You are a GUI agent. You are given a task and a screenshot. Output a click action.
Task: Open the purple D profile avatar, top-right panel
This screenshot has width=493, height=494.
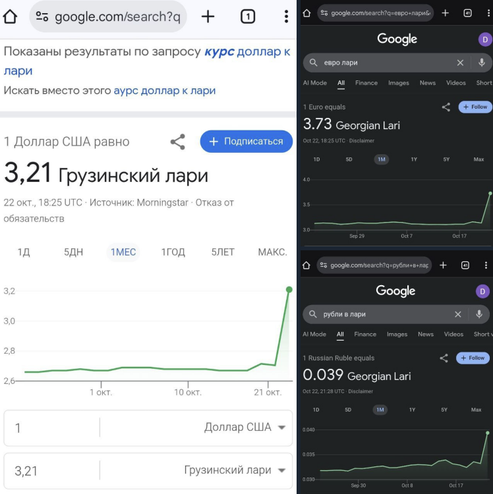click(484, 40)
